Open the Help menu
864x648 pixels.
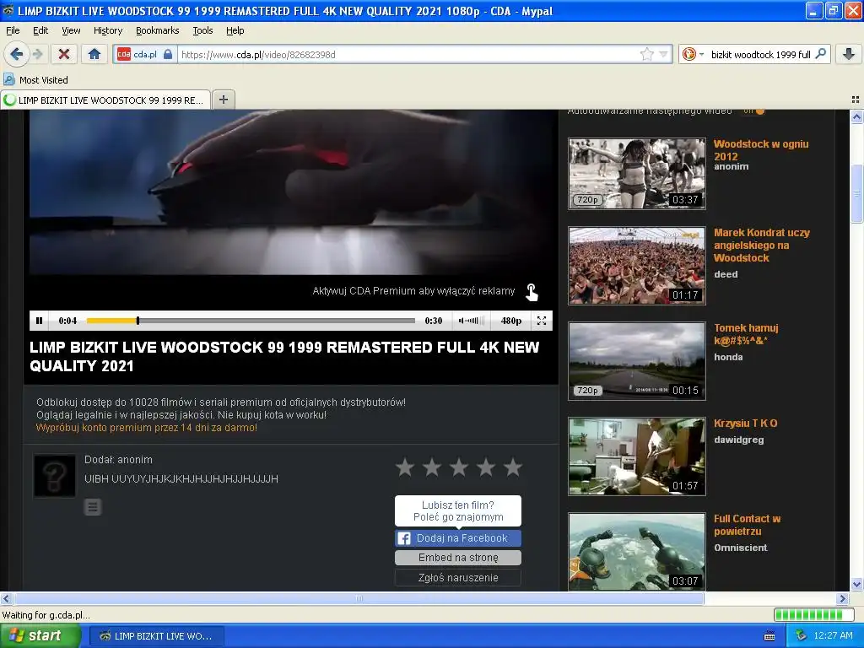coord(235,30)
